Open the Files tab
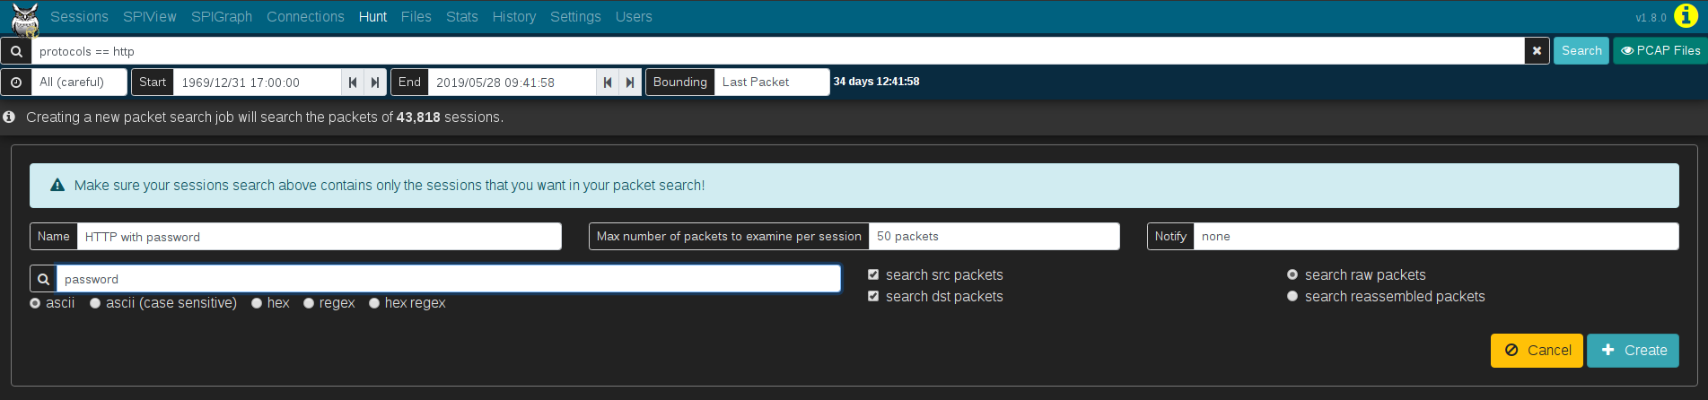The width and height of the screenshot is (1708, 400). [x=416, y=17]
